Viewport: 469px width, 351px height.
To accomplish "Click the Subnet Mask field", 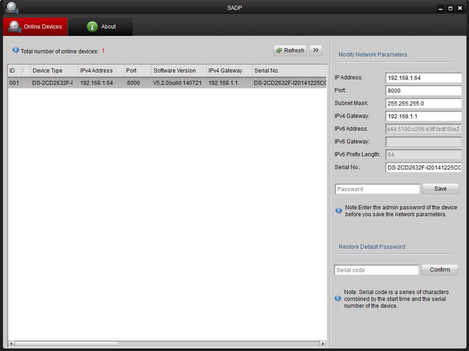I will click(423, 103).
